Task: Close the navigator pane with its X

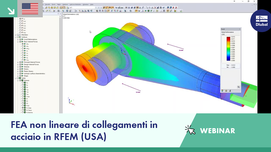Action: point(60,14)
